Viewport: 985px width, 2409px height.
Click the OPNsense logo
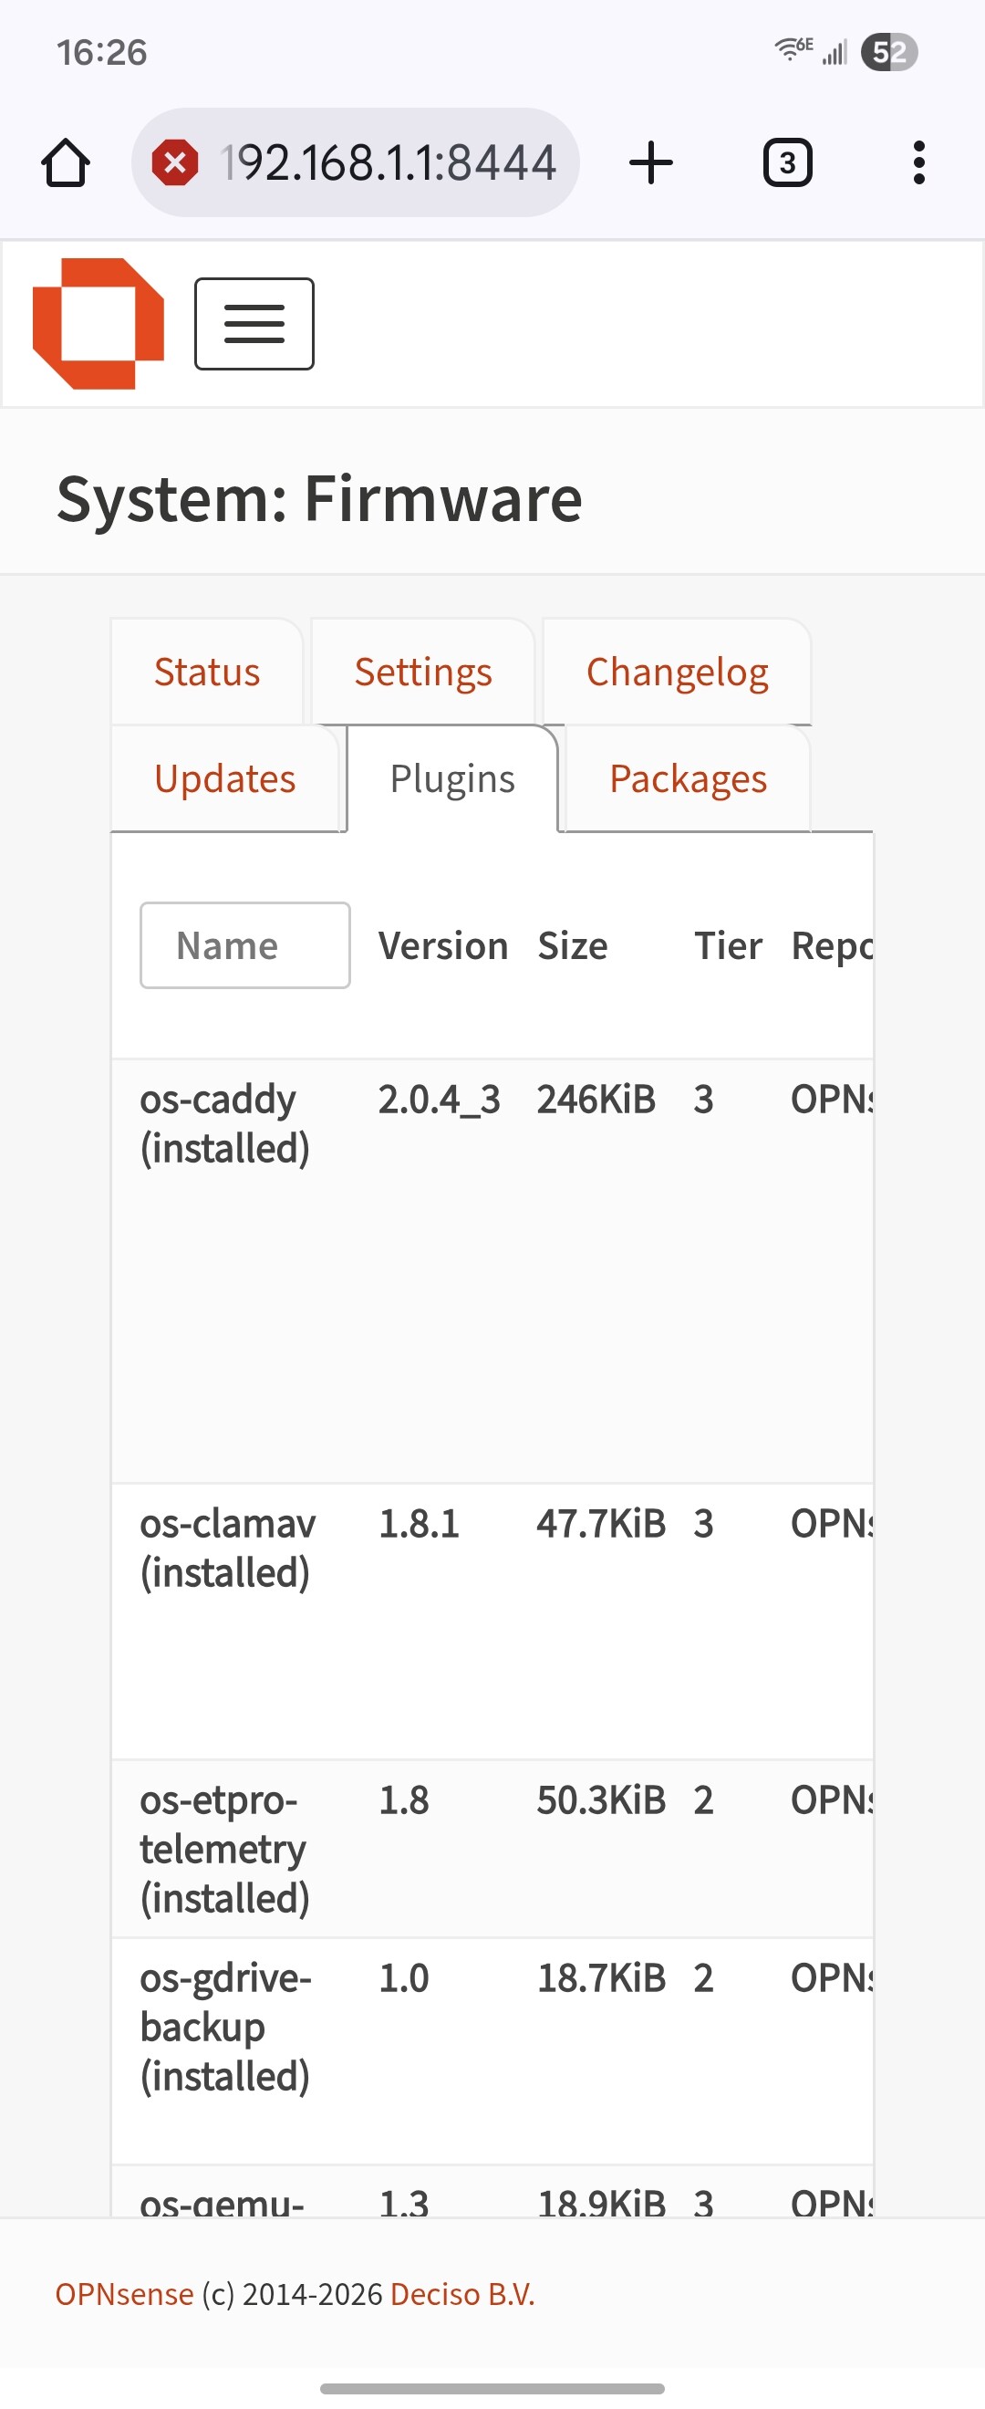pyautogui.click(x=98, y=324)
